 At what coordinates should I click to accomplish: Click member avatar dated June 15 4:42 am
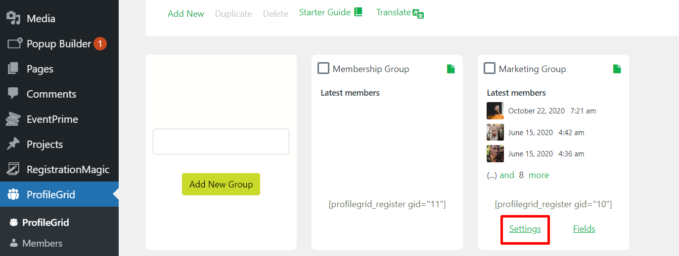coord(495,132)
